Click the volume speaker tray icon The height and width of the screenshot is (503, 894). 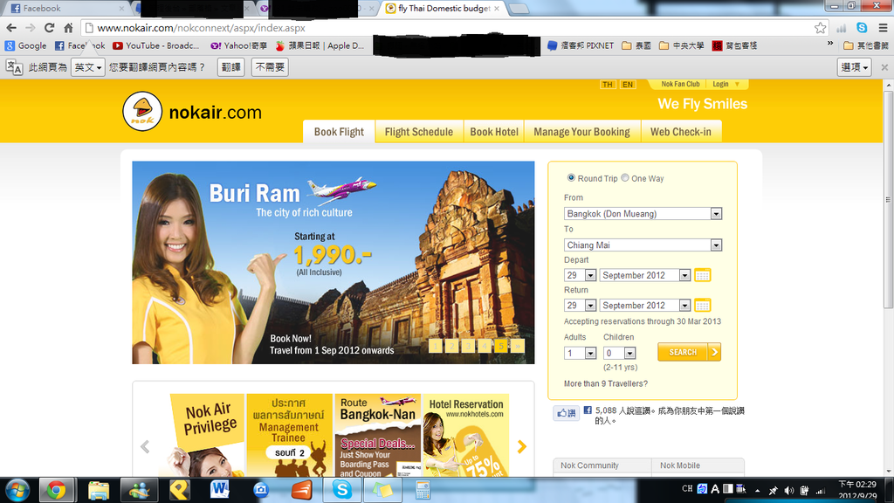point(789,491)
